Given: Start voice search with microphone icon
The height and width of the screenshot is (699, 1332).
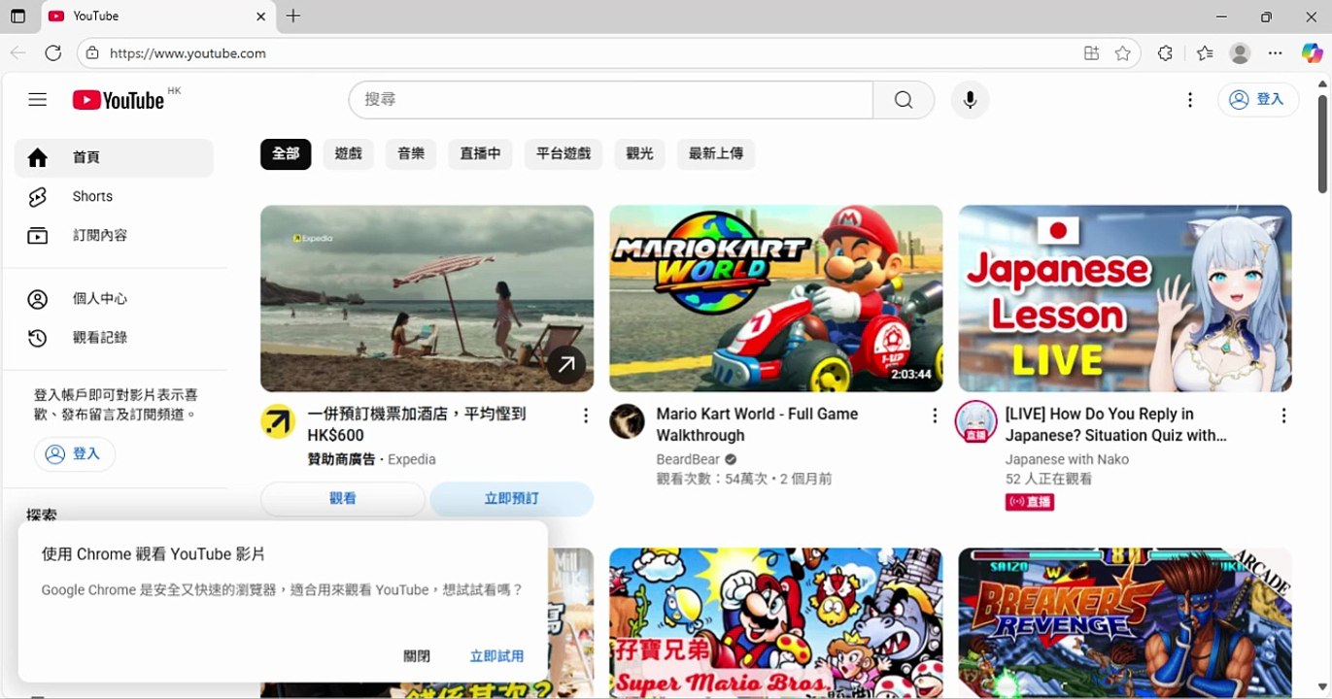Looking at the screenshot, I should coord(969,100).
